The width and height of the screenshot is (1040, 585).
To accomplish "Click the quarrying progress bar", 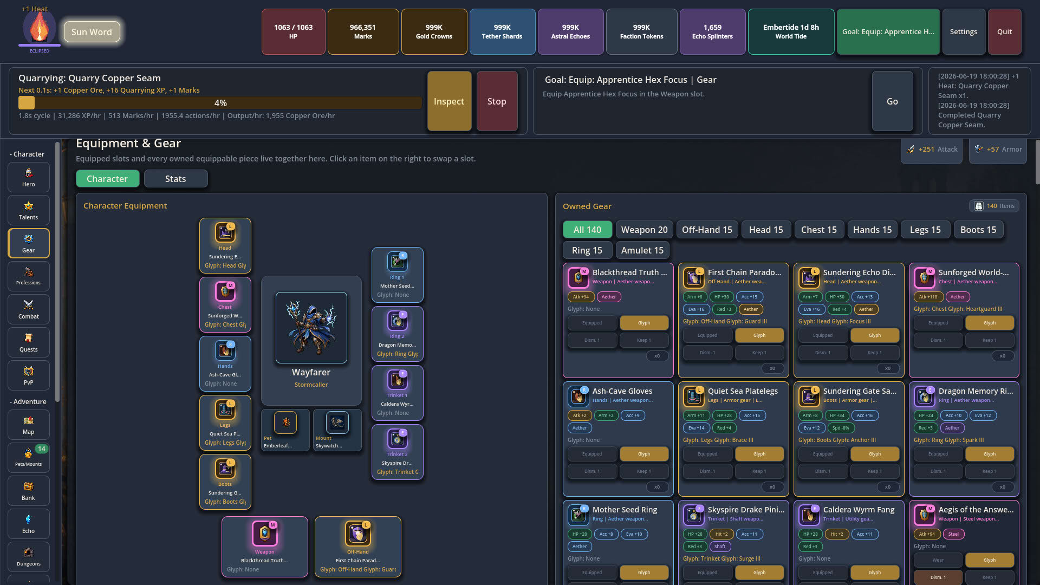I will click(220, 103).
